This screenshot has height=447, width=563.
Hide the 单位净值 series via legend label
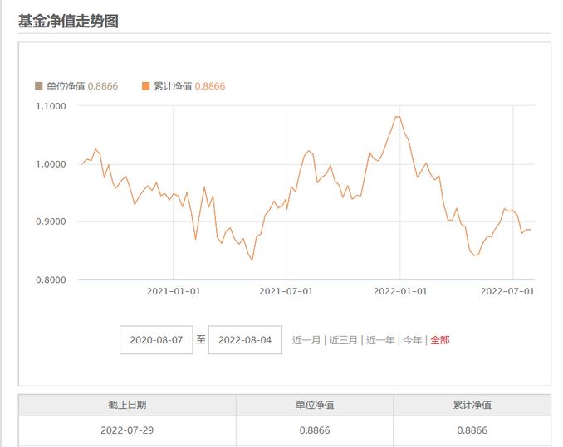coord(66,86)
